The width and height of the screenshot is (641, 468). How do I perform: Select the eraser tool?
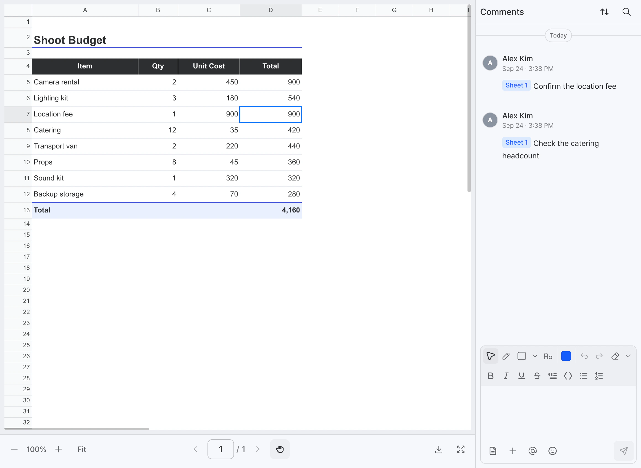pyautogui.click(x=615, y=356)
